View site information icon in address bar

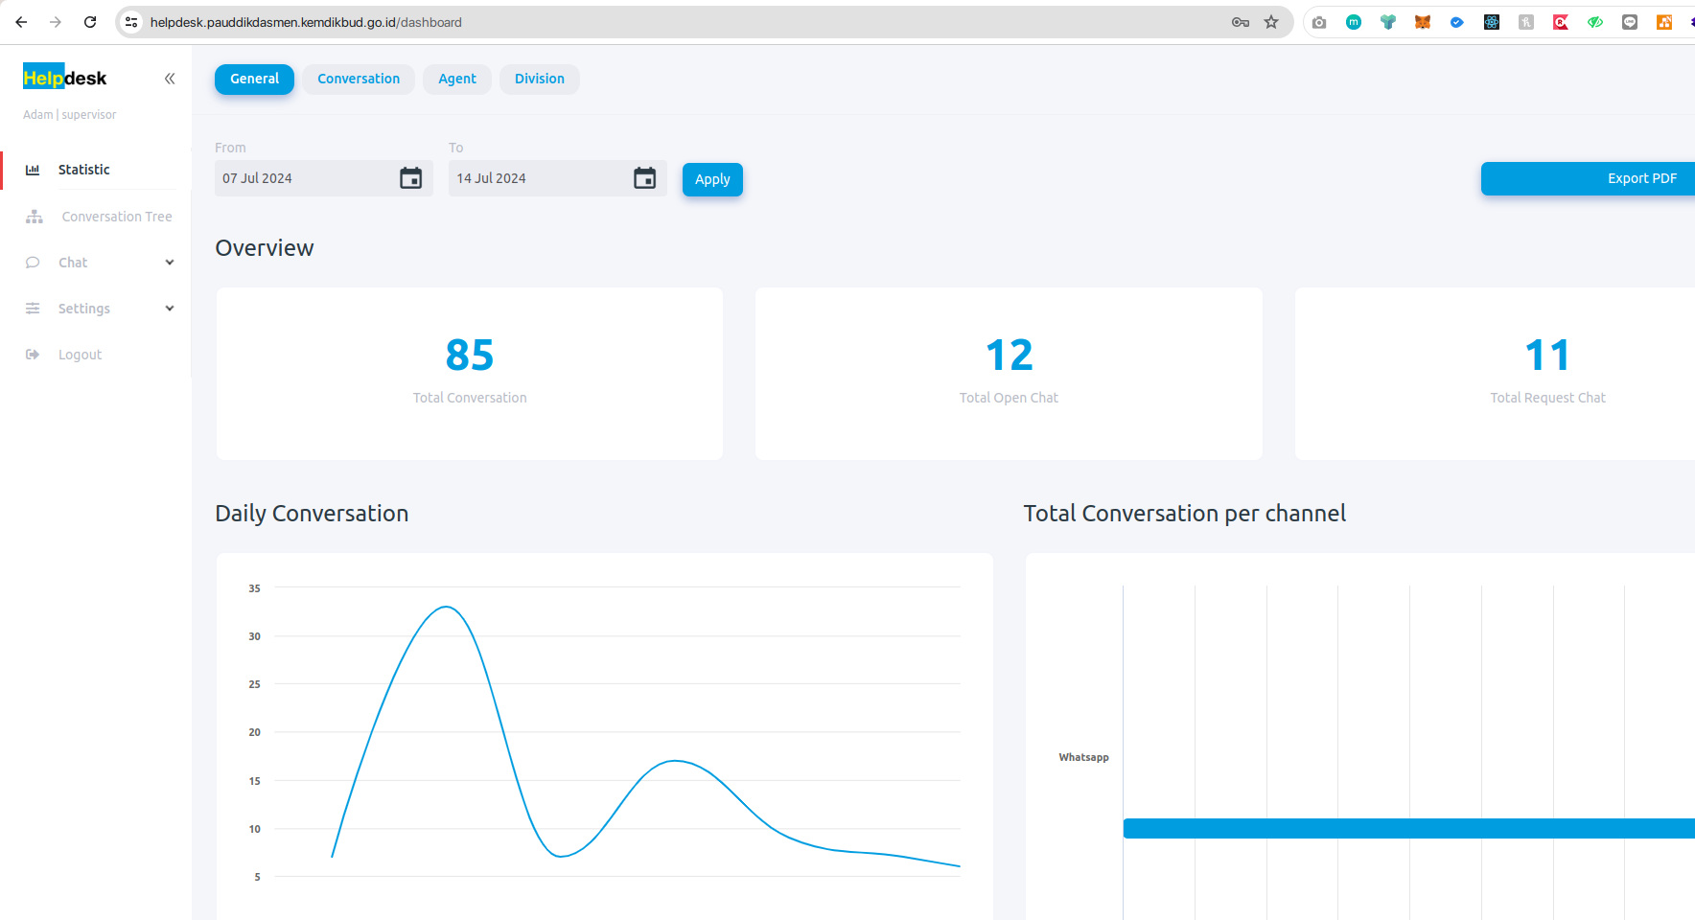pyautogui.click(x=132, y=22)
